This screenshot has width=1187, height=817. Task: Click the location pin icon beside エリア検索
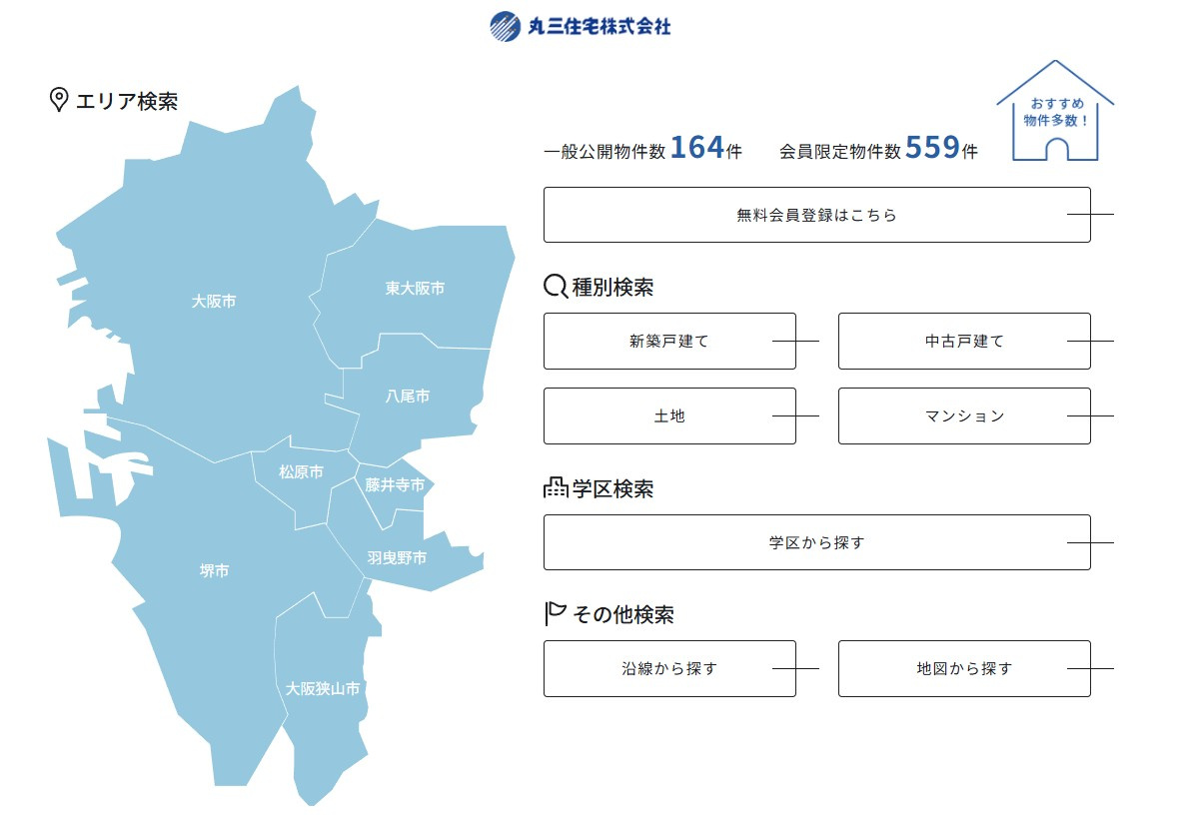click(58, 98)
